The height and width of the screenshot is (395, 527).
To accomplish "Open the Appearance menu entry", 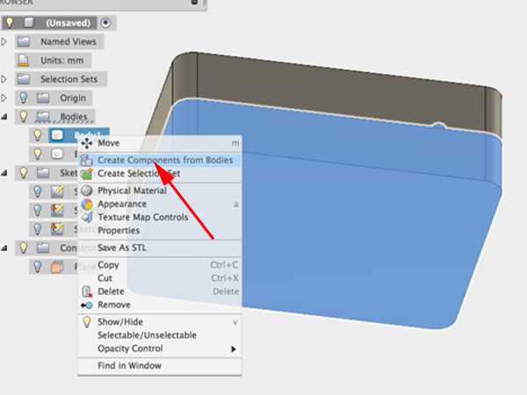I will point(159,204).
